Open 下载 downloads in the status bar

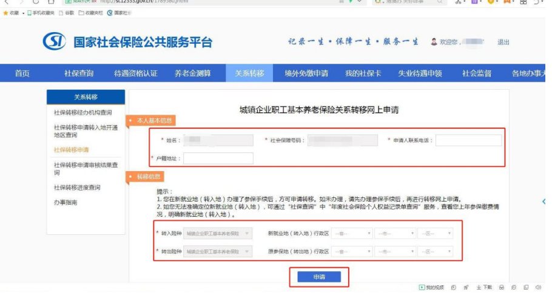(x=485, y=288)
